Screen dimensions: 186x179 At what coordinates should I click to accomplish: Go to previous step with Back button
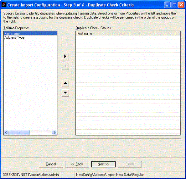point(77,164)
